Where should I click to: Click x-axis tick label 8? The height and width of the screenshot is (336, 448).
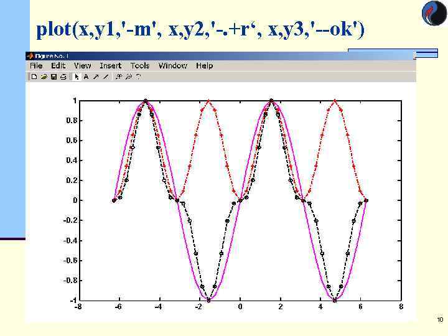pos(401,307)
